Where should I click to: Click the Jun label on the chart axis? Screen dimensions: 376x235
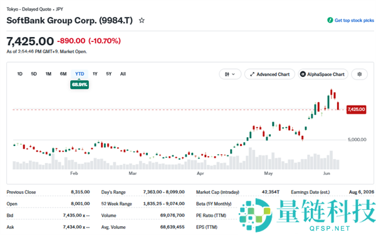coord(326,173)
